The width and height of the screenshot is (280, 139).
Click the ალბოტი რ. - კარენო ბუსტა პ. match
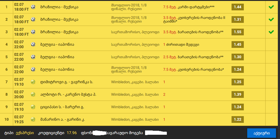pyautogui.click(x=68, y=94)
